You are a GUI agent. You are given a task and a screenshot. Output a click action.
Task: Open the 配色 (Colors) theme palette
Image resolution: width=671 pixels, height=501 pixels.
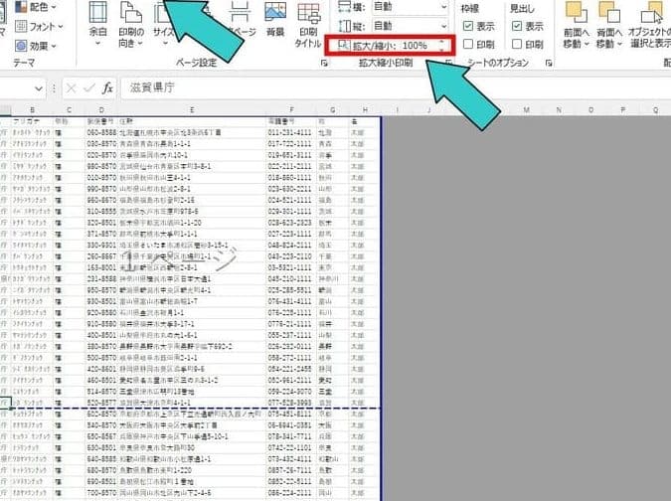click(40, 6)
